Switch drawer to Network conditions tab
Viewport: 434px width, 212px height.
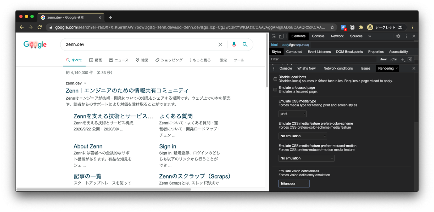click(338, 68)
